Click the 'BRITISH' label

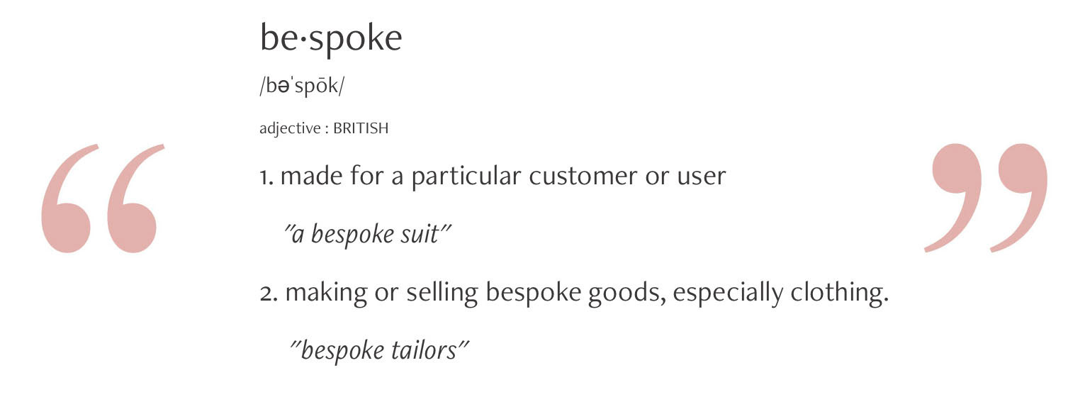pos(361,129)
